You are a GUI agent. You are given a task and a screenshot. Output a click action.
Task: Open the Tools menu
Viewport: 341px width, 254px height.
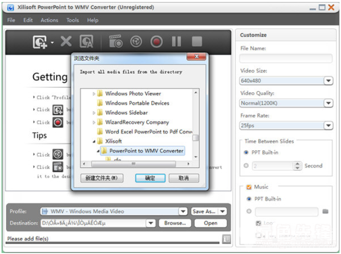[73, 20]
